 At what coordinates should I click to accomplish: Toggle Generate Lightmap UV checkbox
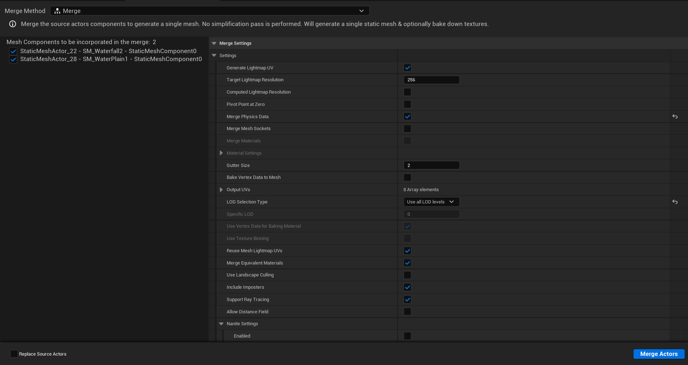coord(407,68)
